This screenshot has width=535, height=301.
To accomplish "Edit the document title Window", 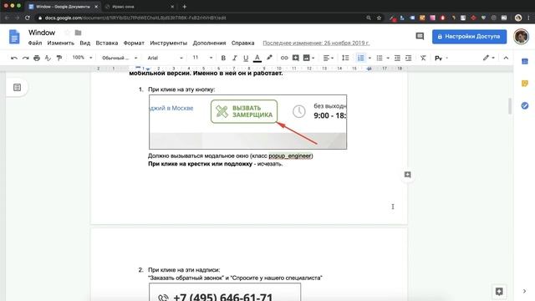I will [x=42, y=33].
